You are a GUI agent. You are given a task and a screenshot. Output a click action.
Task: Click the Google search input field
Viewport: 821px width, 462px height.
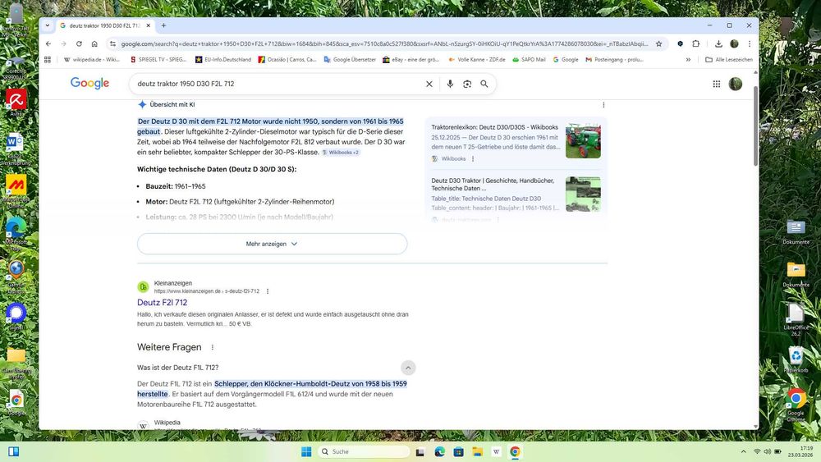pos(277,84)
